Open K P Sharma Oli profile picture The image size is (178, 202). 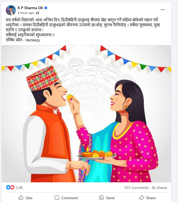pos(11,10)
